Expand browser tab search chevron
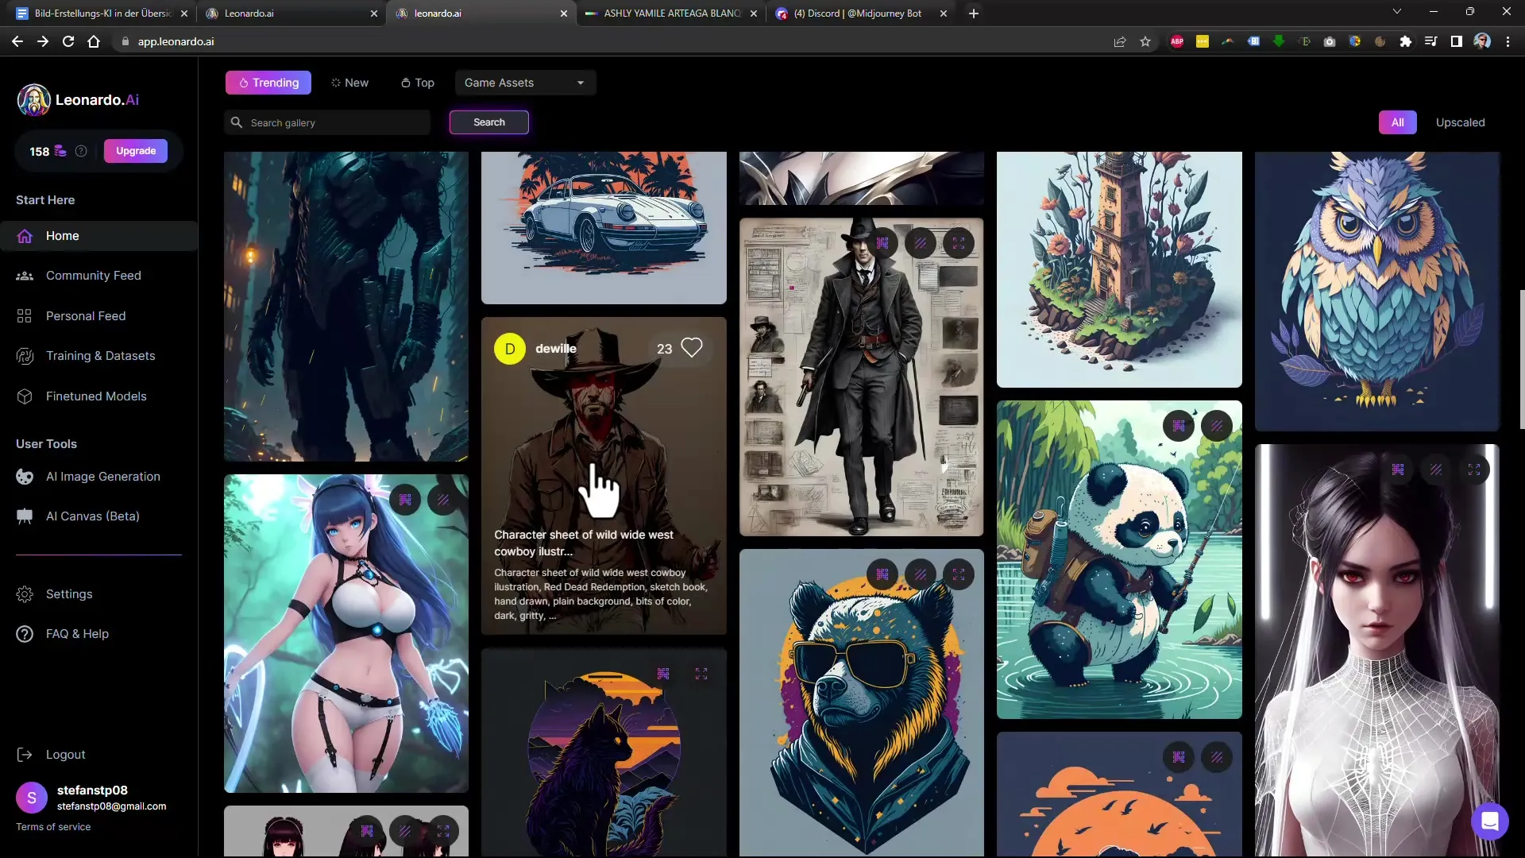This screenshot has width=1525, height=858. point(1397,12)
